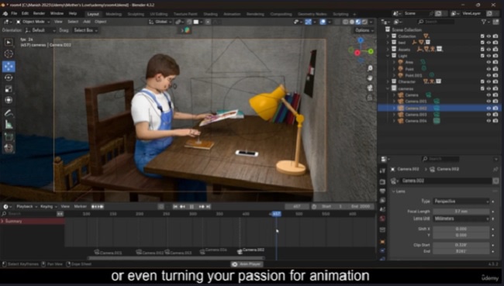The height and width of the screenshot is (286, 504).
Task: Hide the Character collection eye icon
Action: [488, 81]
